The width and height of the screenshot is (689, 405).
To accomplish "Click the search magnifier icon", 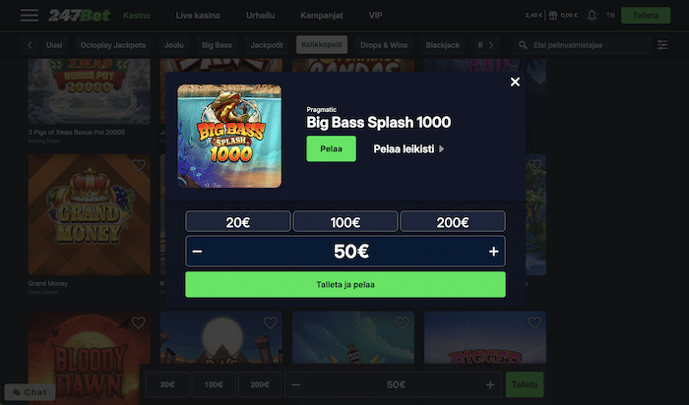I will tap(523, 45).
